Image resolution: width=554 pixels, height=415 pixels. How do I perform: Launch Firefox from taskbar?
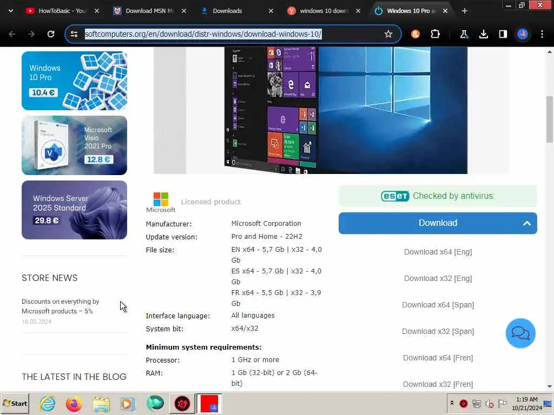(x=74, y=403)
